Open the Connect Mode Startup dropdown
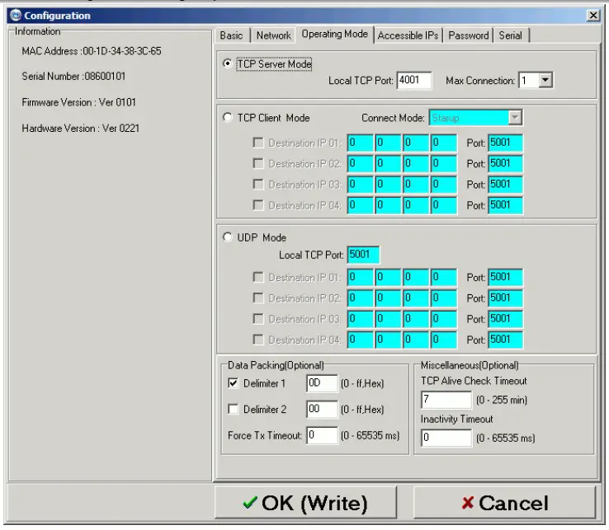The height and width of the screenshot is (530, 609). (x=515, y=117)
